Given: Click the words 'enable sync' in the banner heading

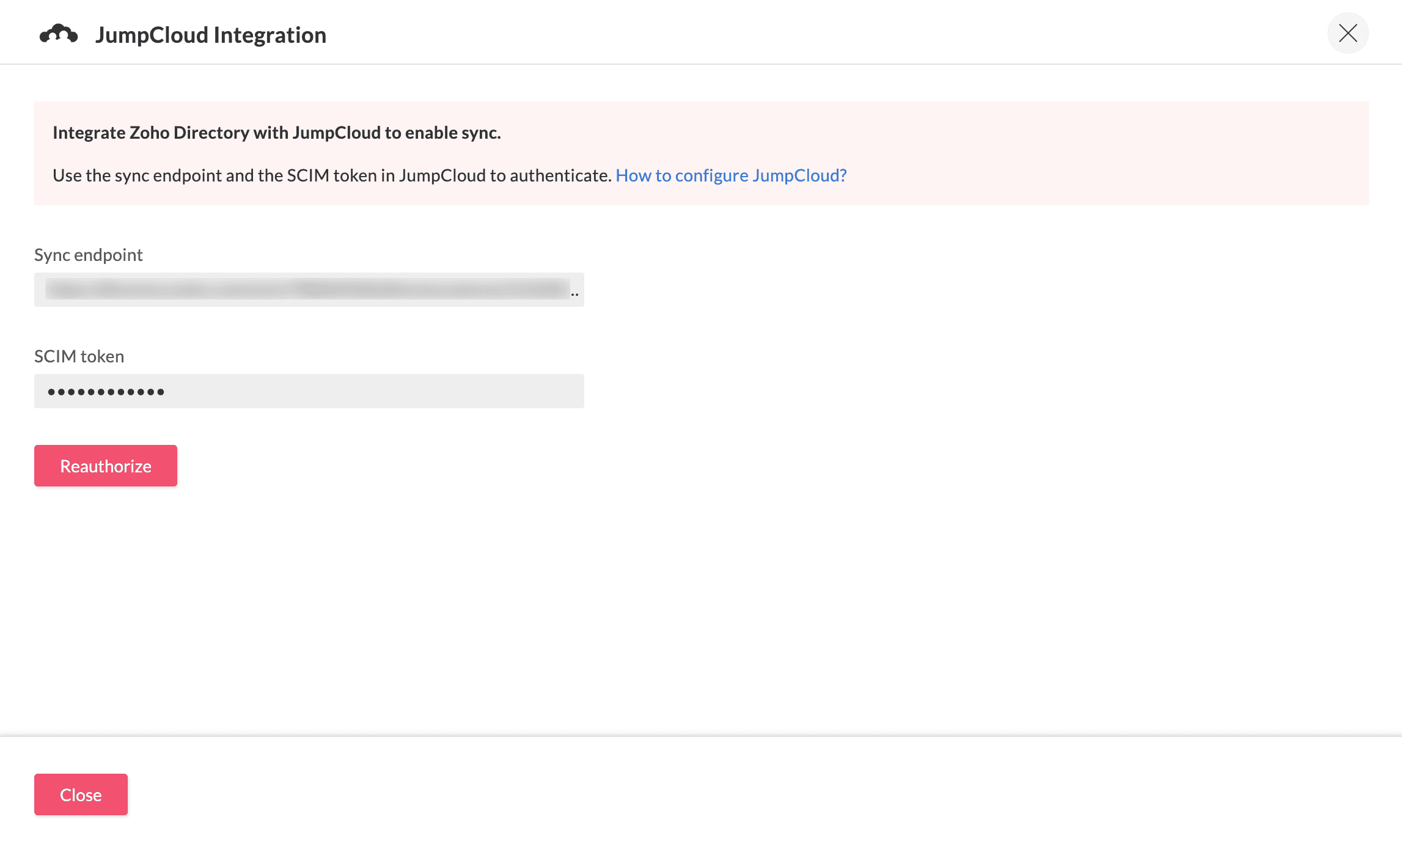Looking at the screenshot, I should click(x=452, y=133).
